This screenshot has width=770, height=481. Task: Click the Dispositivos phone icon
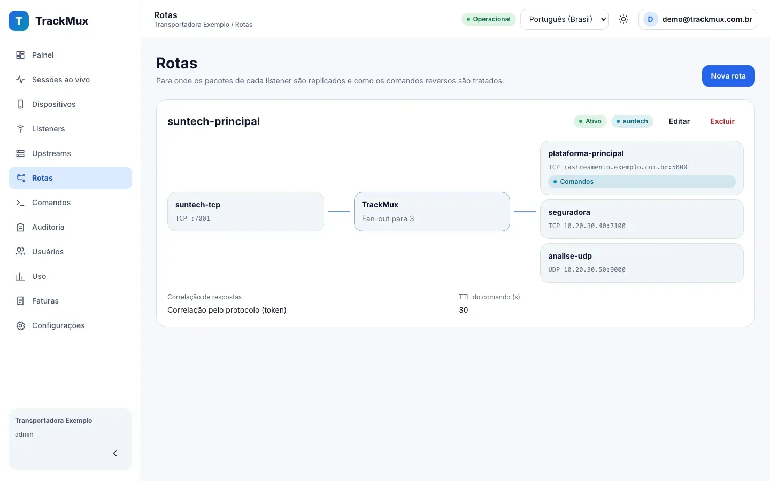pyautogui.click(x=20, y=104)
